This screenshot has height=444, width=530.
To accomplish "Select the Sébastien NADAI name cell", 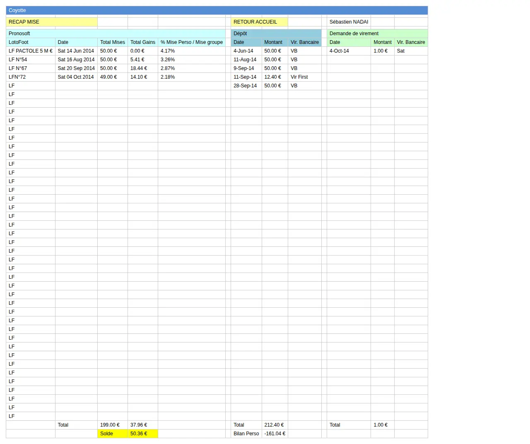I will tap(349, 22).
